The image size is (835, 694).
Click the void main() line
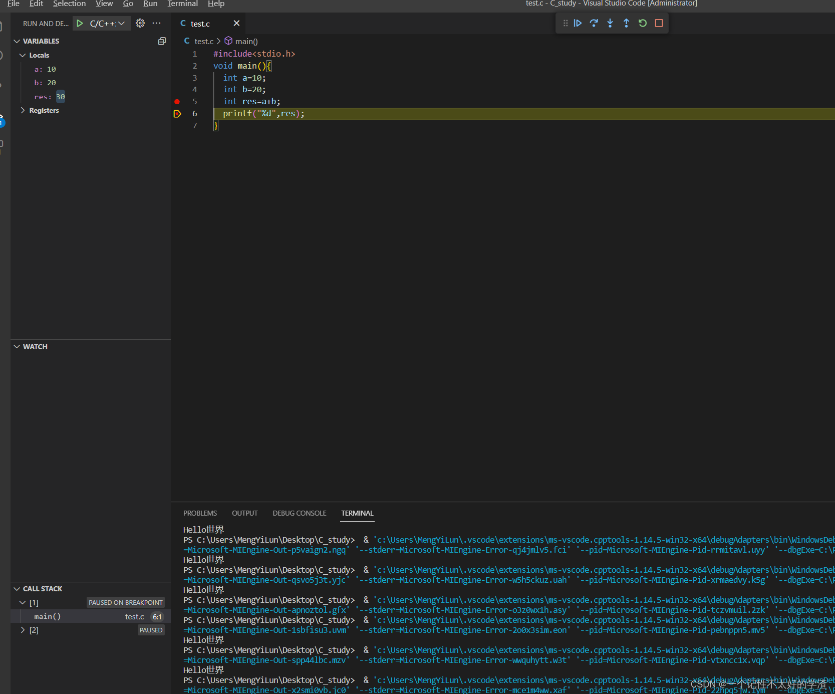click(x=242, y=66)
